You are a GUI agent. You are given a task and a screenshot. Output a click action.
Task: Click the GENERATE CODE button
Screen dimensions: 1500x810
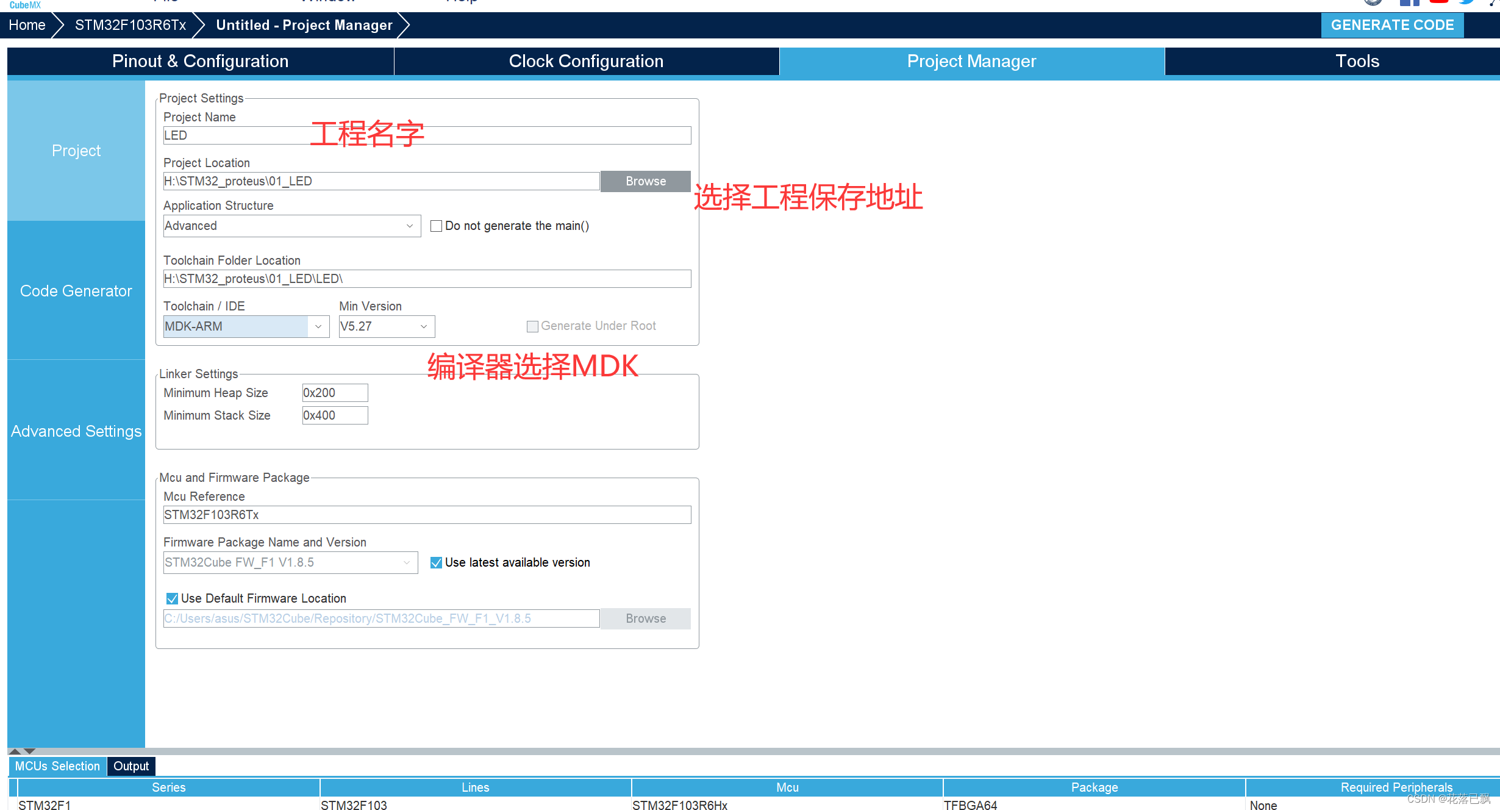click(1393, 25)
